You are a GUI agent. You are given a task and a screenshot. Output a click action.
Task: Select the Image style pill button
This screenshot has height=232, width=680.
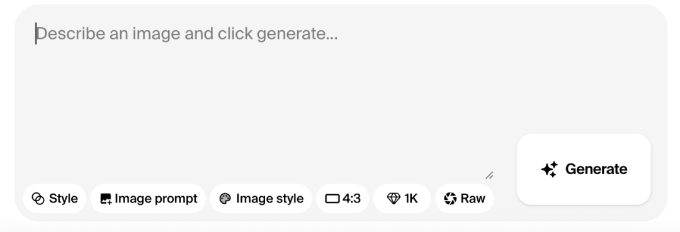[261, 199]
